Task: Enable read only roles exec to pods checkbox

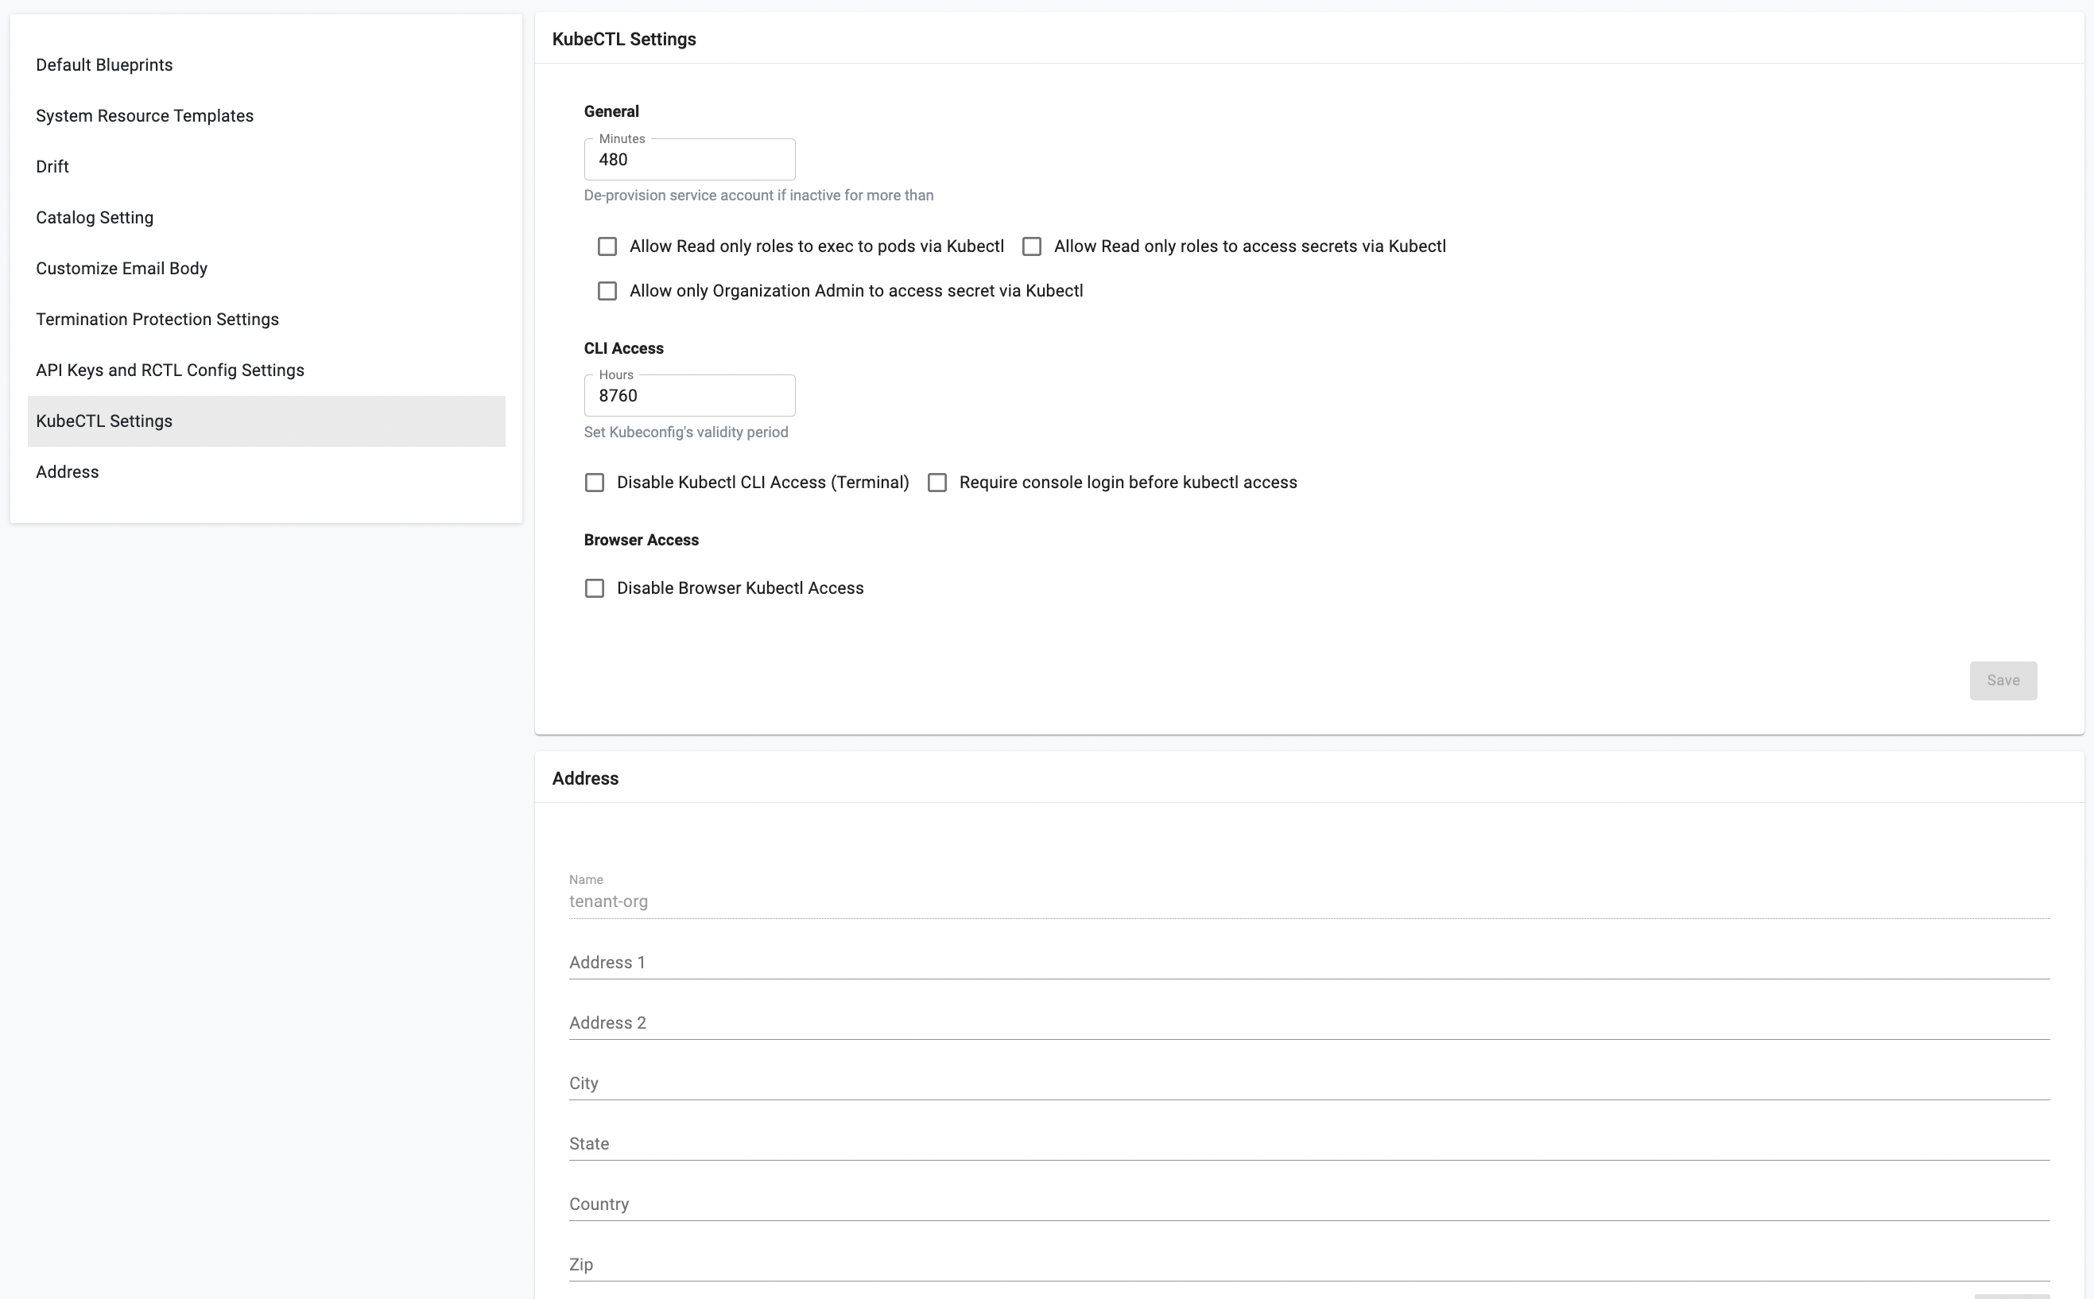Action: (x=607, y=246)
